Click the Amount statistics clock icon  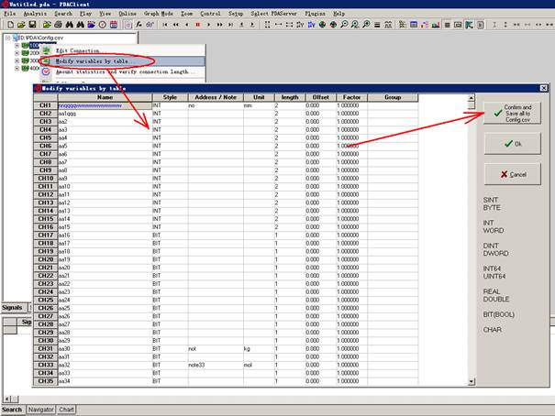46,71
